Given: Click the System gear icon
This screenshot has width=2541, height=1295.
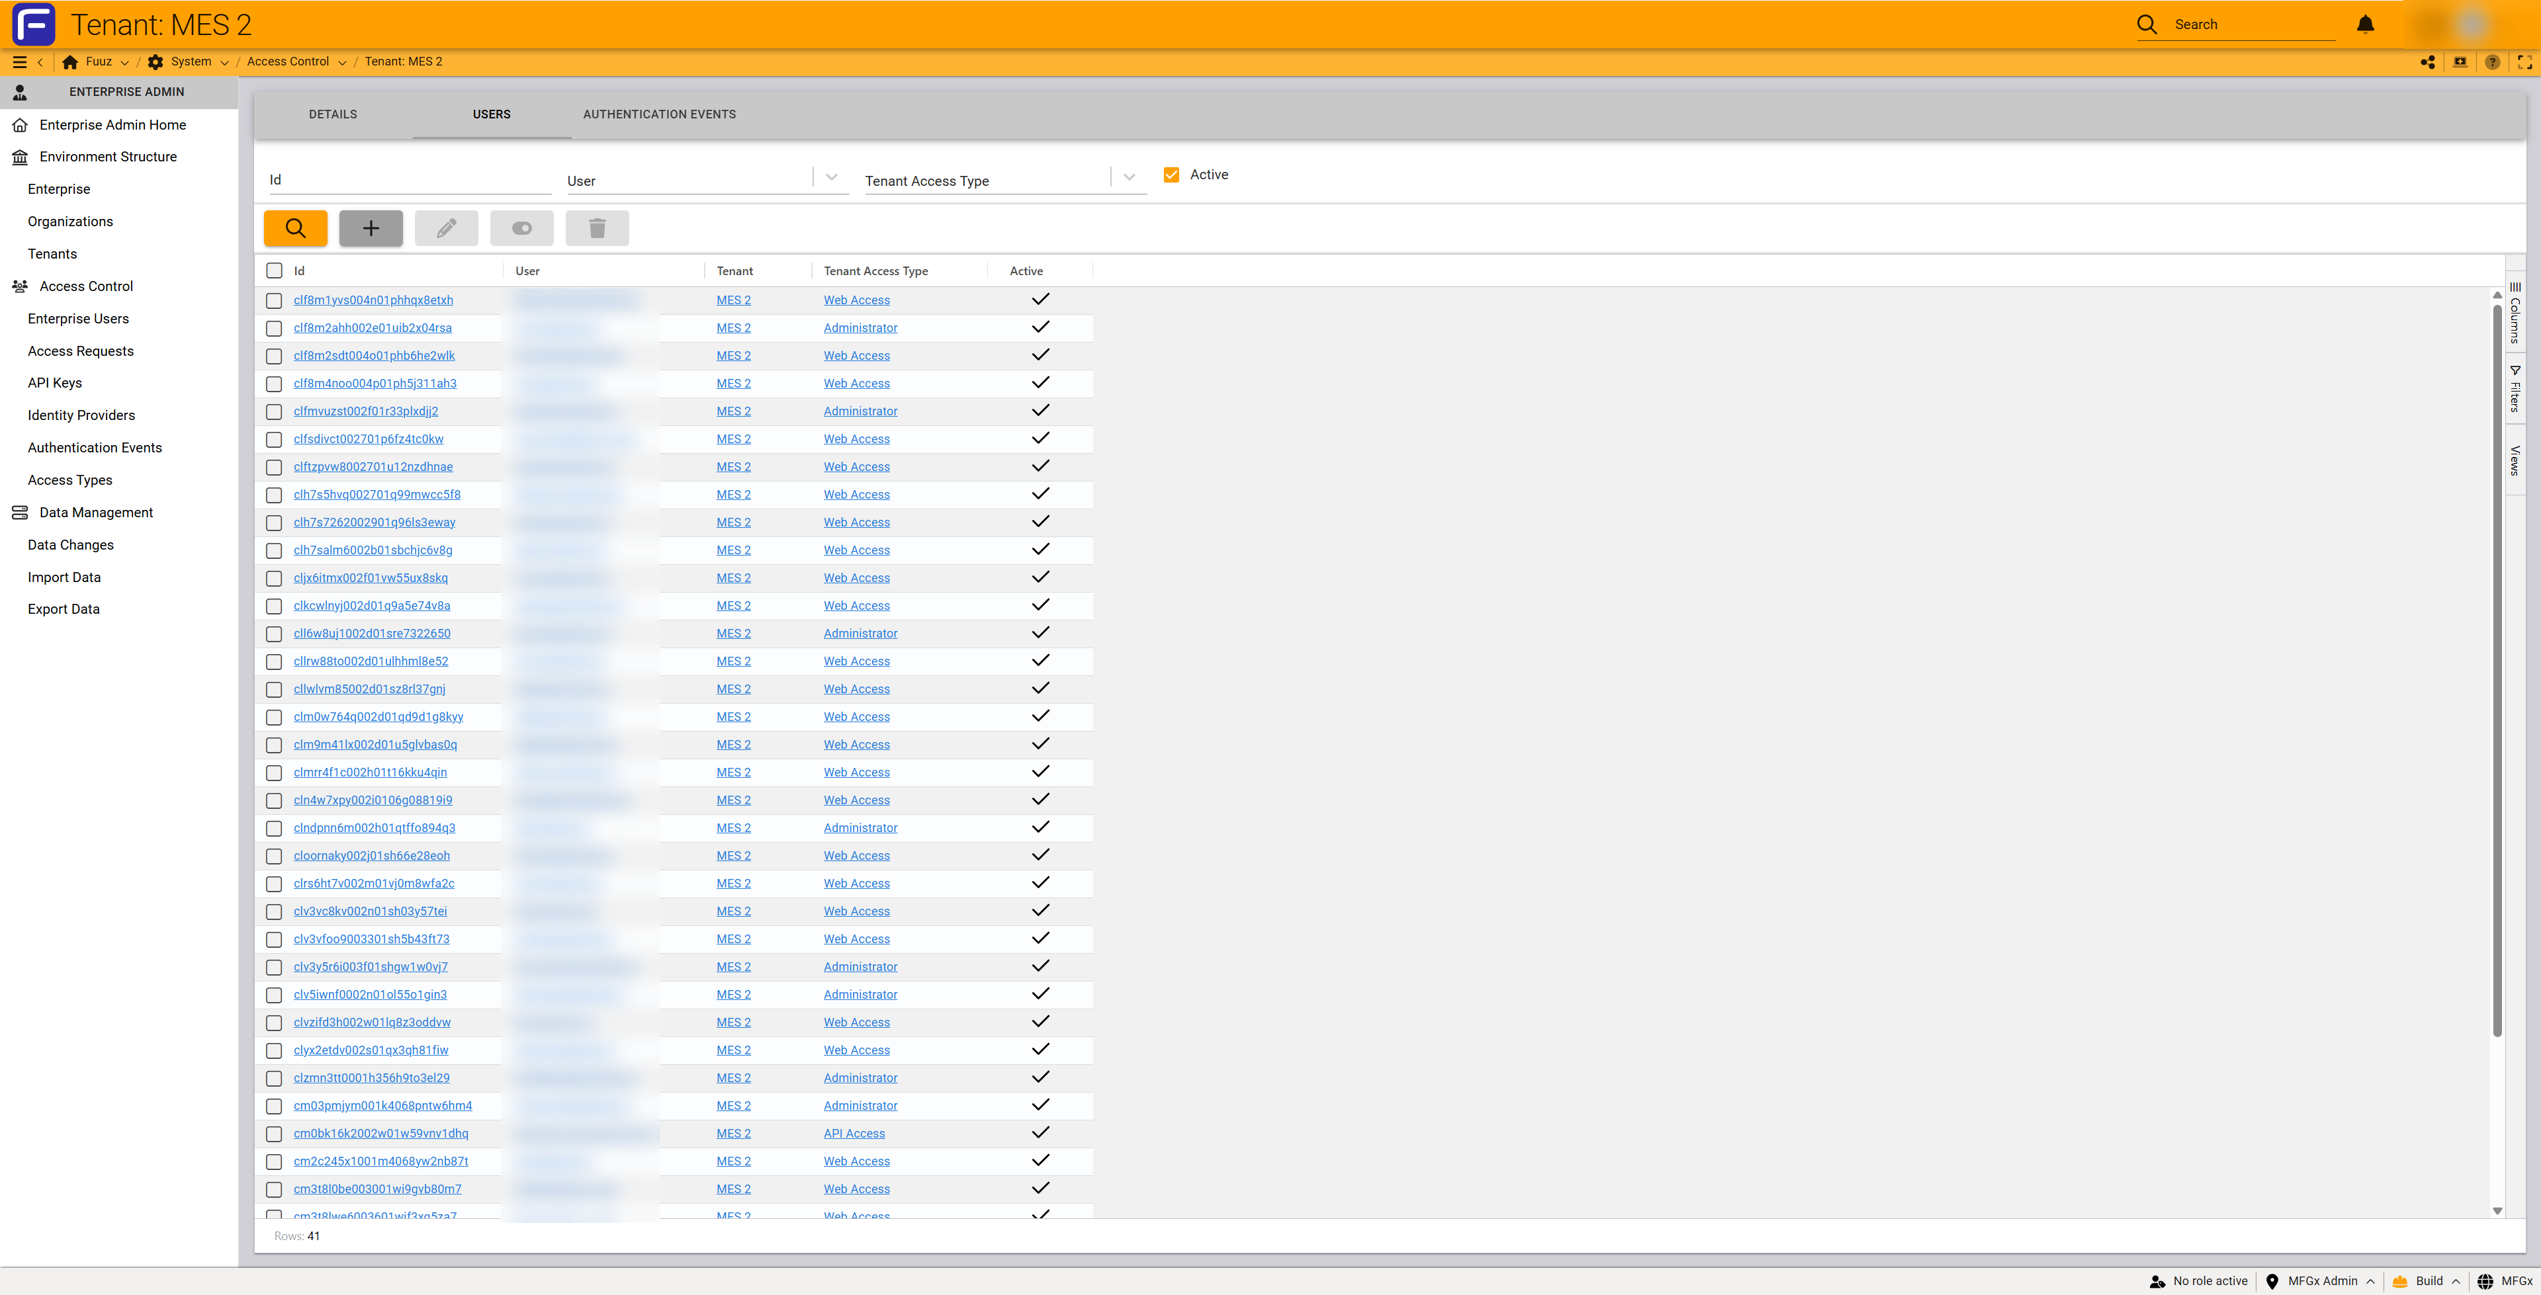Looking at the screenshot, I should coord(156,62).
